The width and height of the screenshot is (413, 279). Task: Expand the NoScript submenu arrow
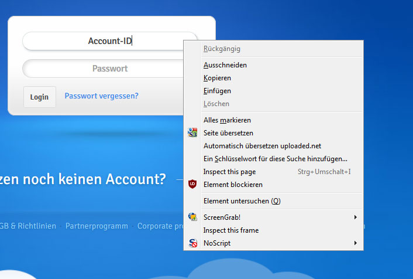[356, 243]
